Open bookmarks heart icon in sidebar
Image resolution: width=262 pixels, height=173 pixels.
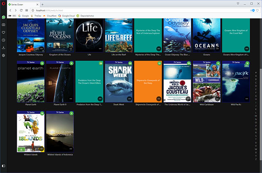point(3,33)
